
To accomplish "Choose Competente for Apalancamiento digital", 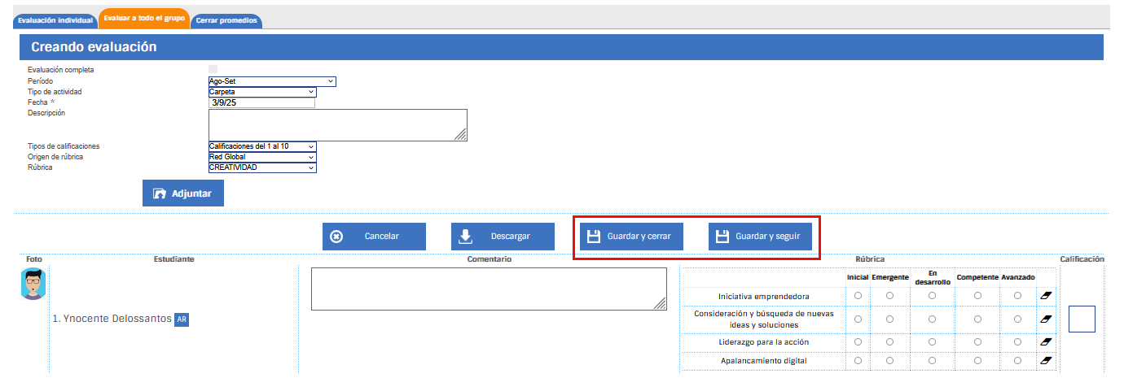I will [977, 360].
